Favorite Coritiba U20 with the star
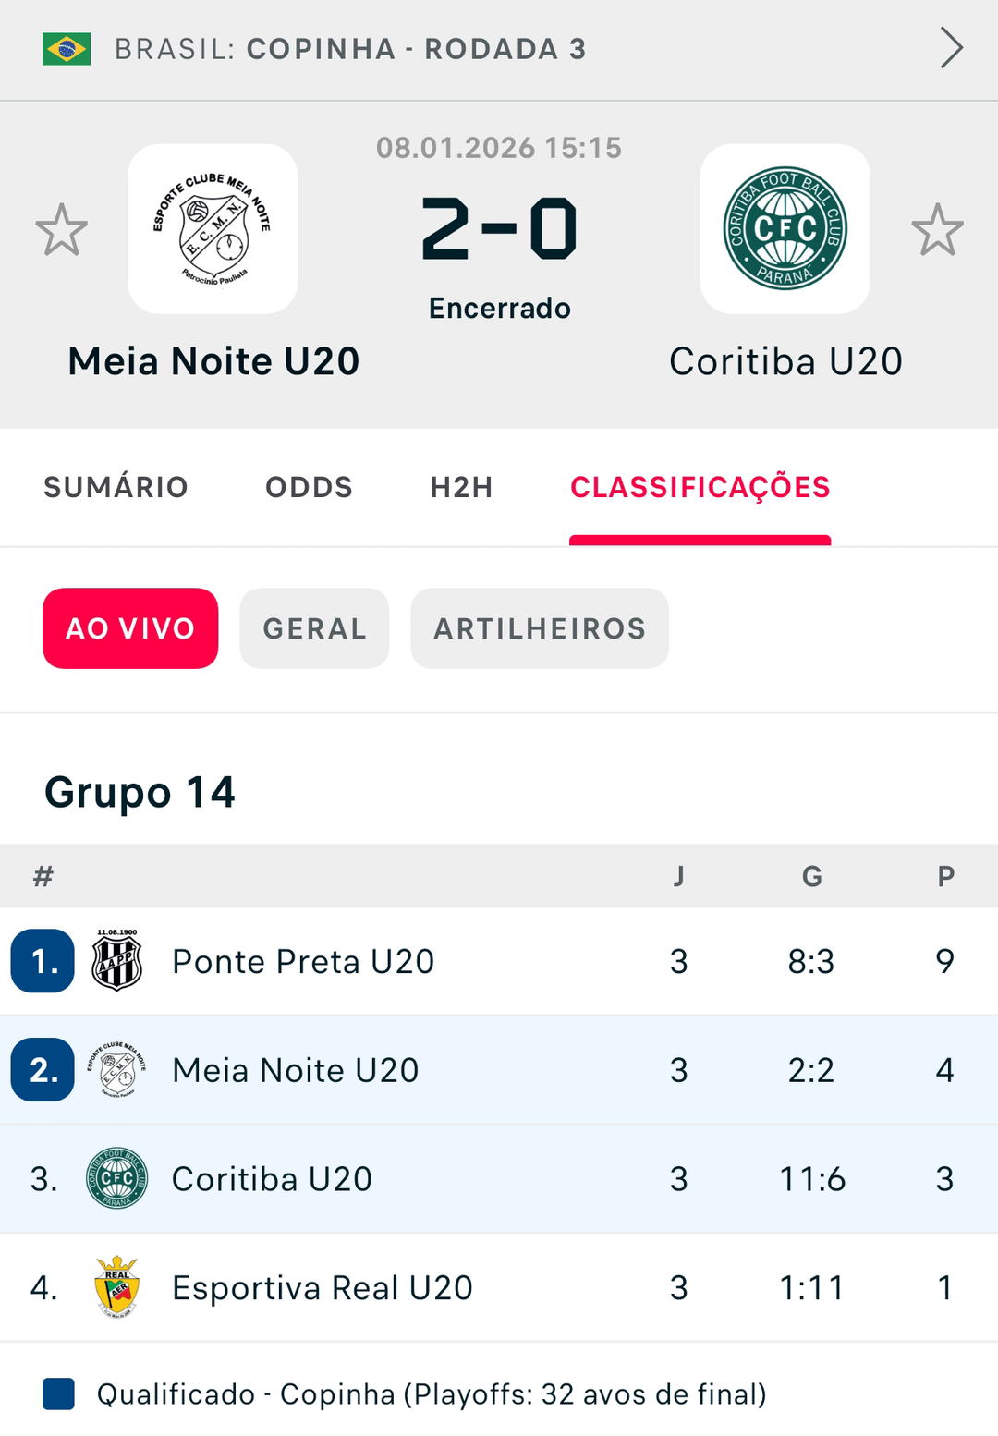 click(937, 230)
